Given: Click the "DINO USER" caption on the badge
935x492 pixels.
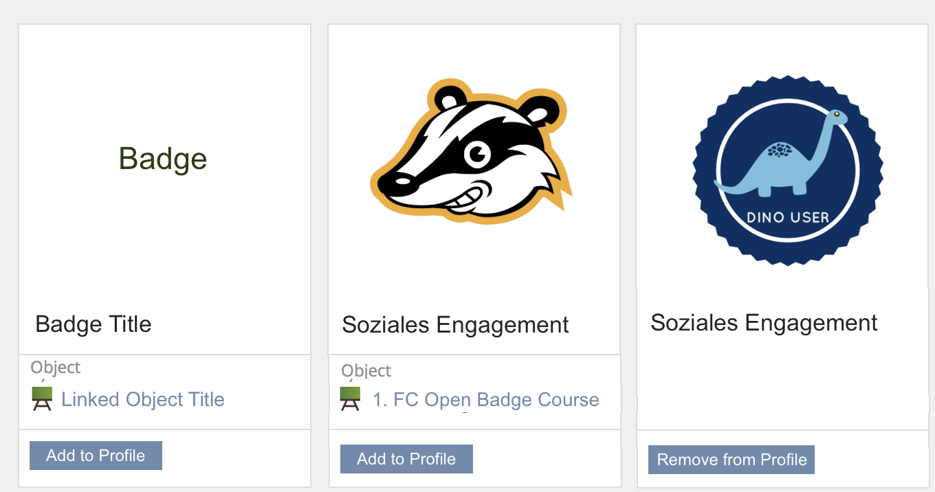Looking at the screenshot, I should pyautogui.click(x=788, y=218).
